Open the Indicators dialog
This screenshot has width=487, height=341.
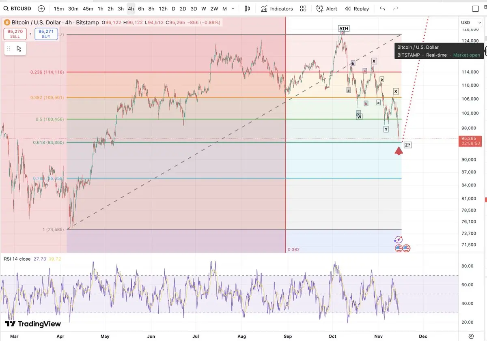click(x=277, y=9)
